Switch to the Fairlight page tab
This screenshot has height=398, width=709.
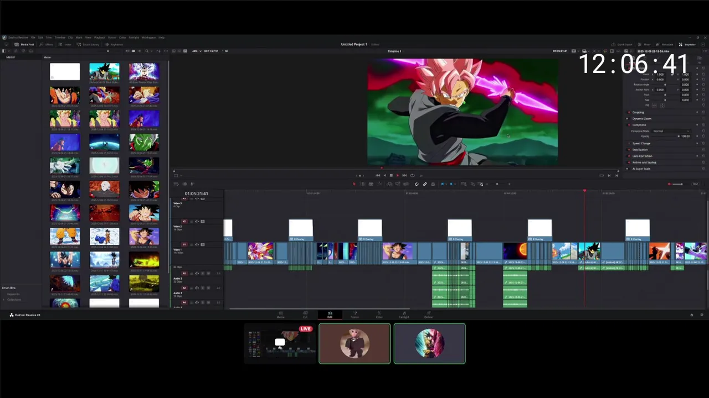coord(404,314)
